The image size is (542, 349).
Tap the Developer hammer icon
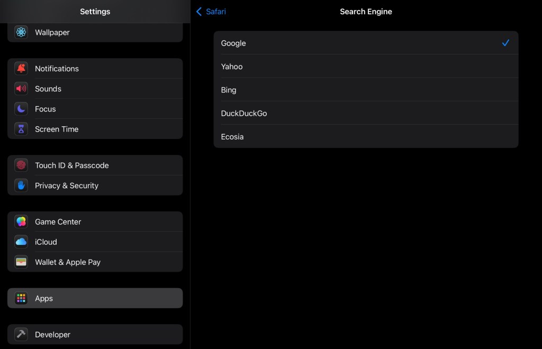pos(21,335)
